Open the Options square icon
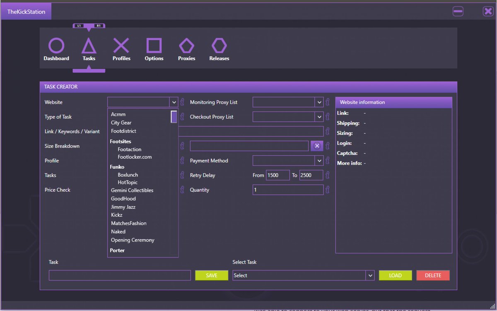 (154, 46)
